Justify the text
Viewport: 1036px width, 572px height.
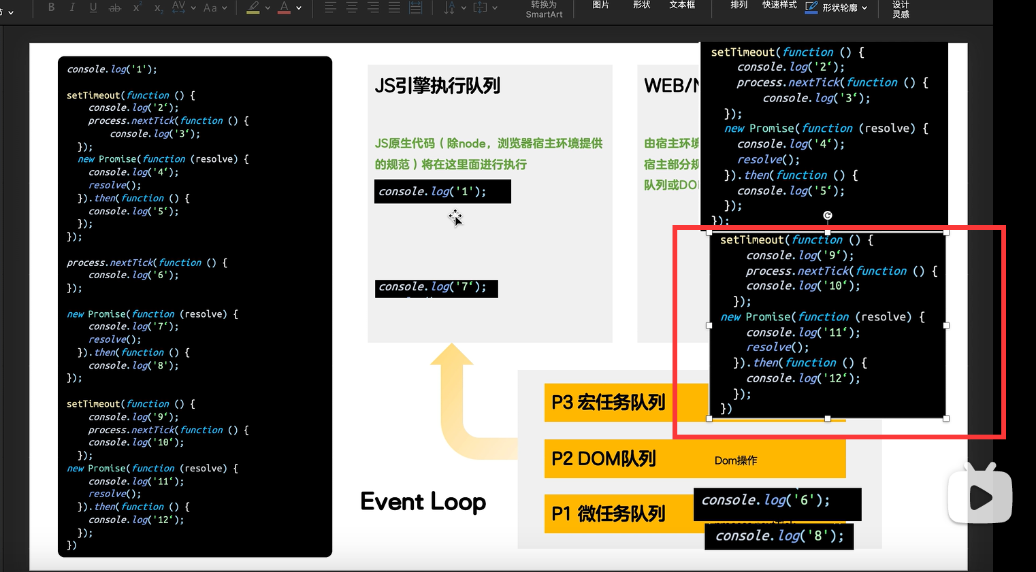tap(394, 7)
